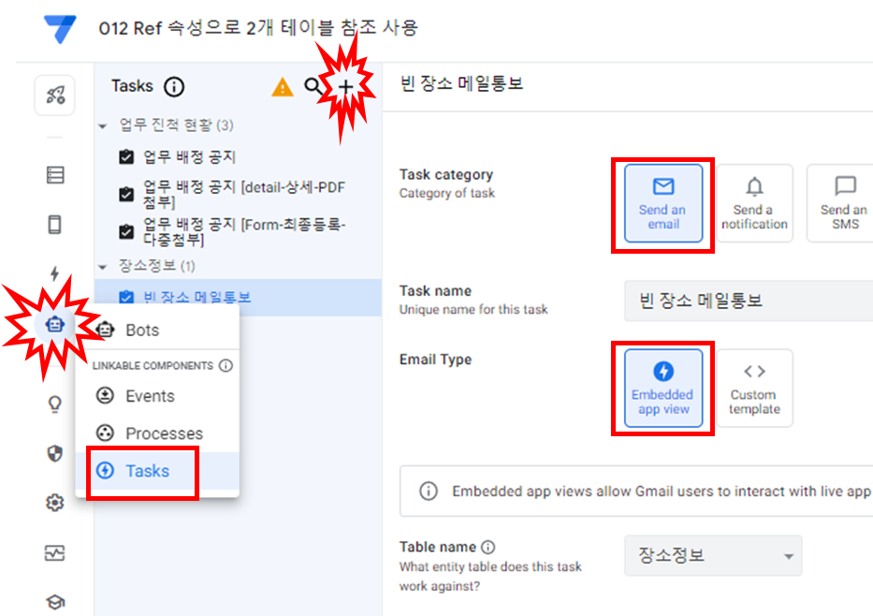The width and height of the screenshot is (873, 616).
Task: Select Tasks in the automation menu
Action: [x=157, y=471]
